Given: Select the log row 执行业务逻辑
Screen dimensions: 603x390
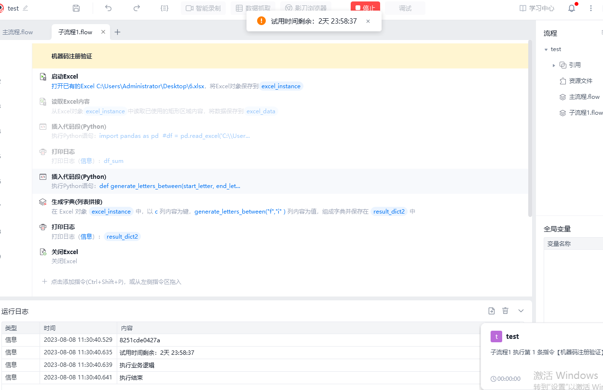Looking at the screenshot, I should (x=241, y=365).
